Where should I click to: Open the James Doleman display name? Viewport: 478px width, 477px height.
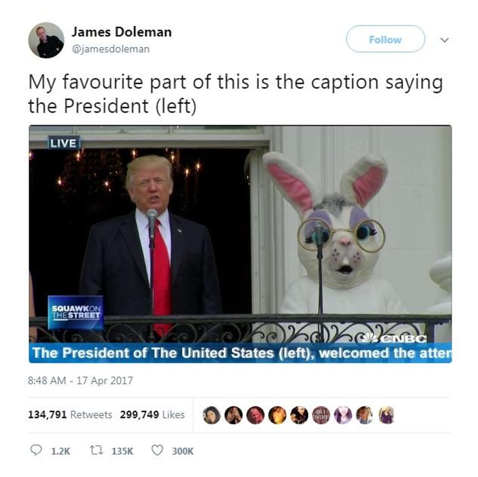pos(121,32)
